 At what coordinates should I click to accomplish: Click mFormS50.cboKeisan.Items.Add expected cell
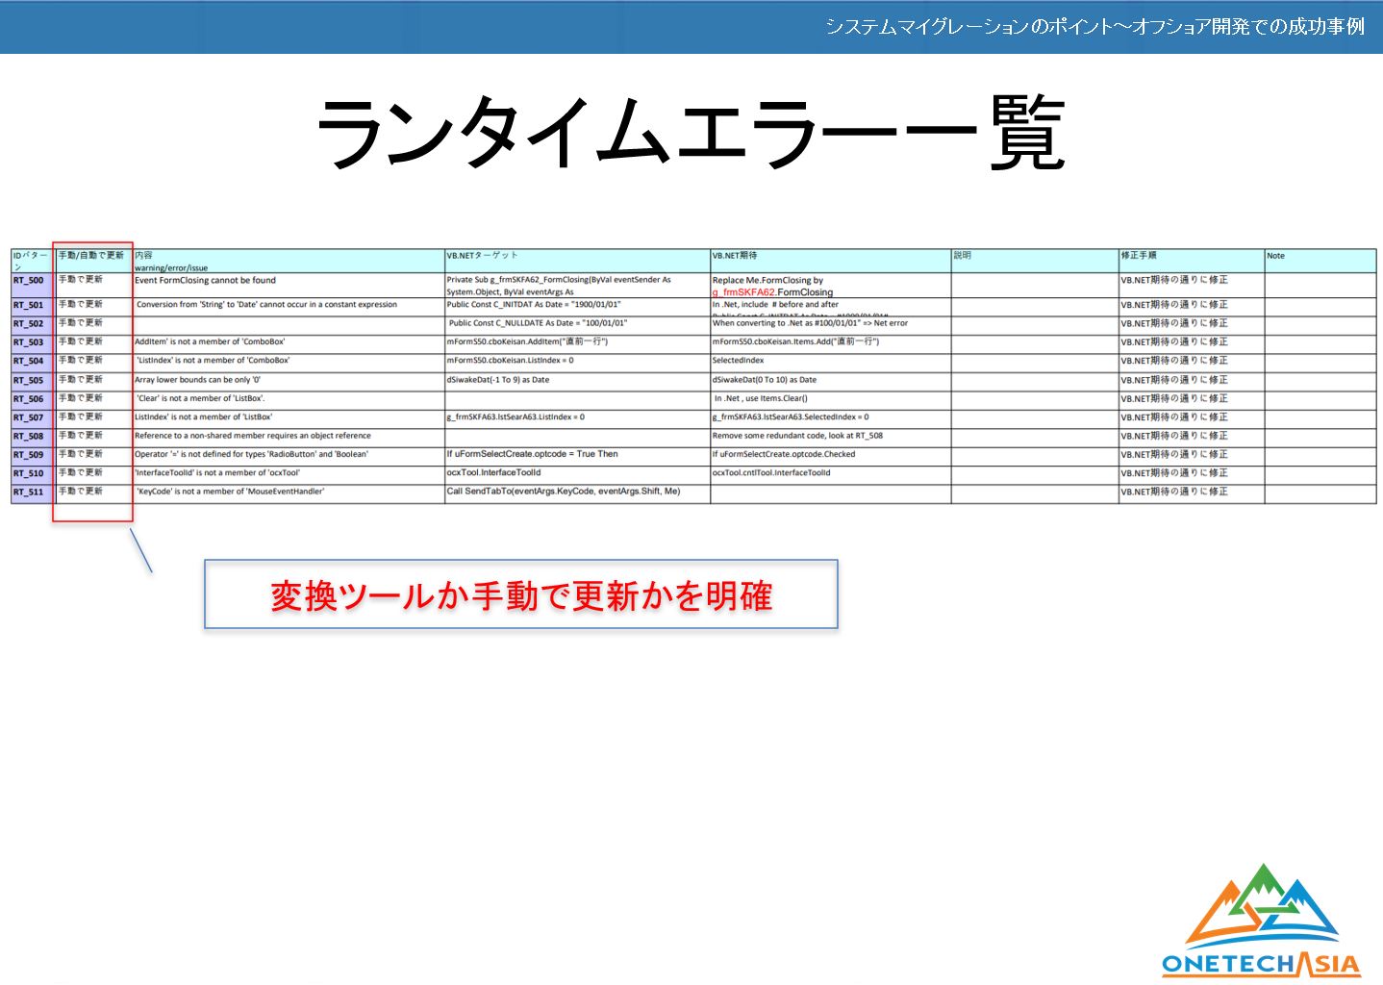click(831, 342)
